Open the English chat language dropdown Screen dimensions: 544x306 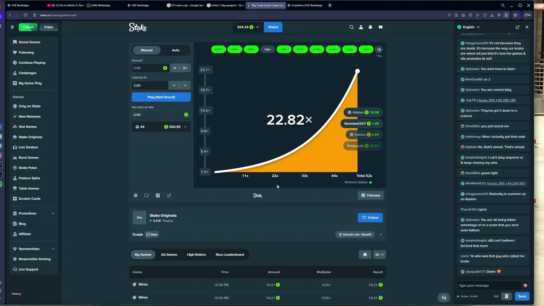click(x=469, y=27)
